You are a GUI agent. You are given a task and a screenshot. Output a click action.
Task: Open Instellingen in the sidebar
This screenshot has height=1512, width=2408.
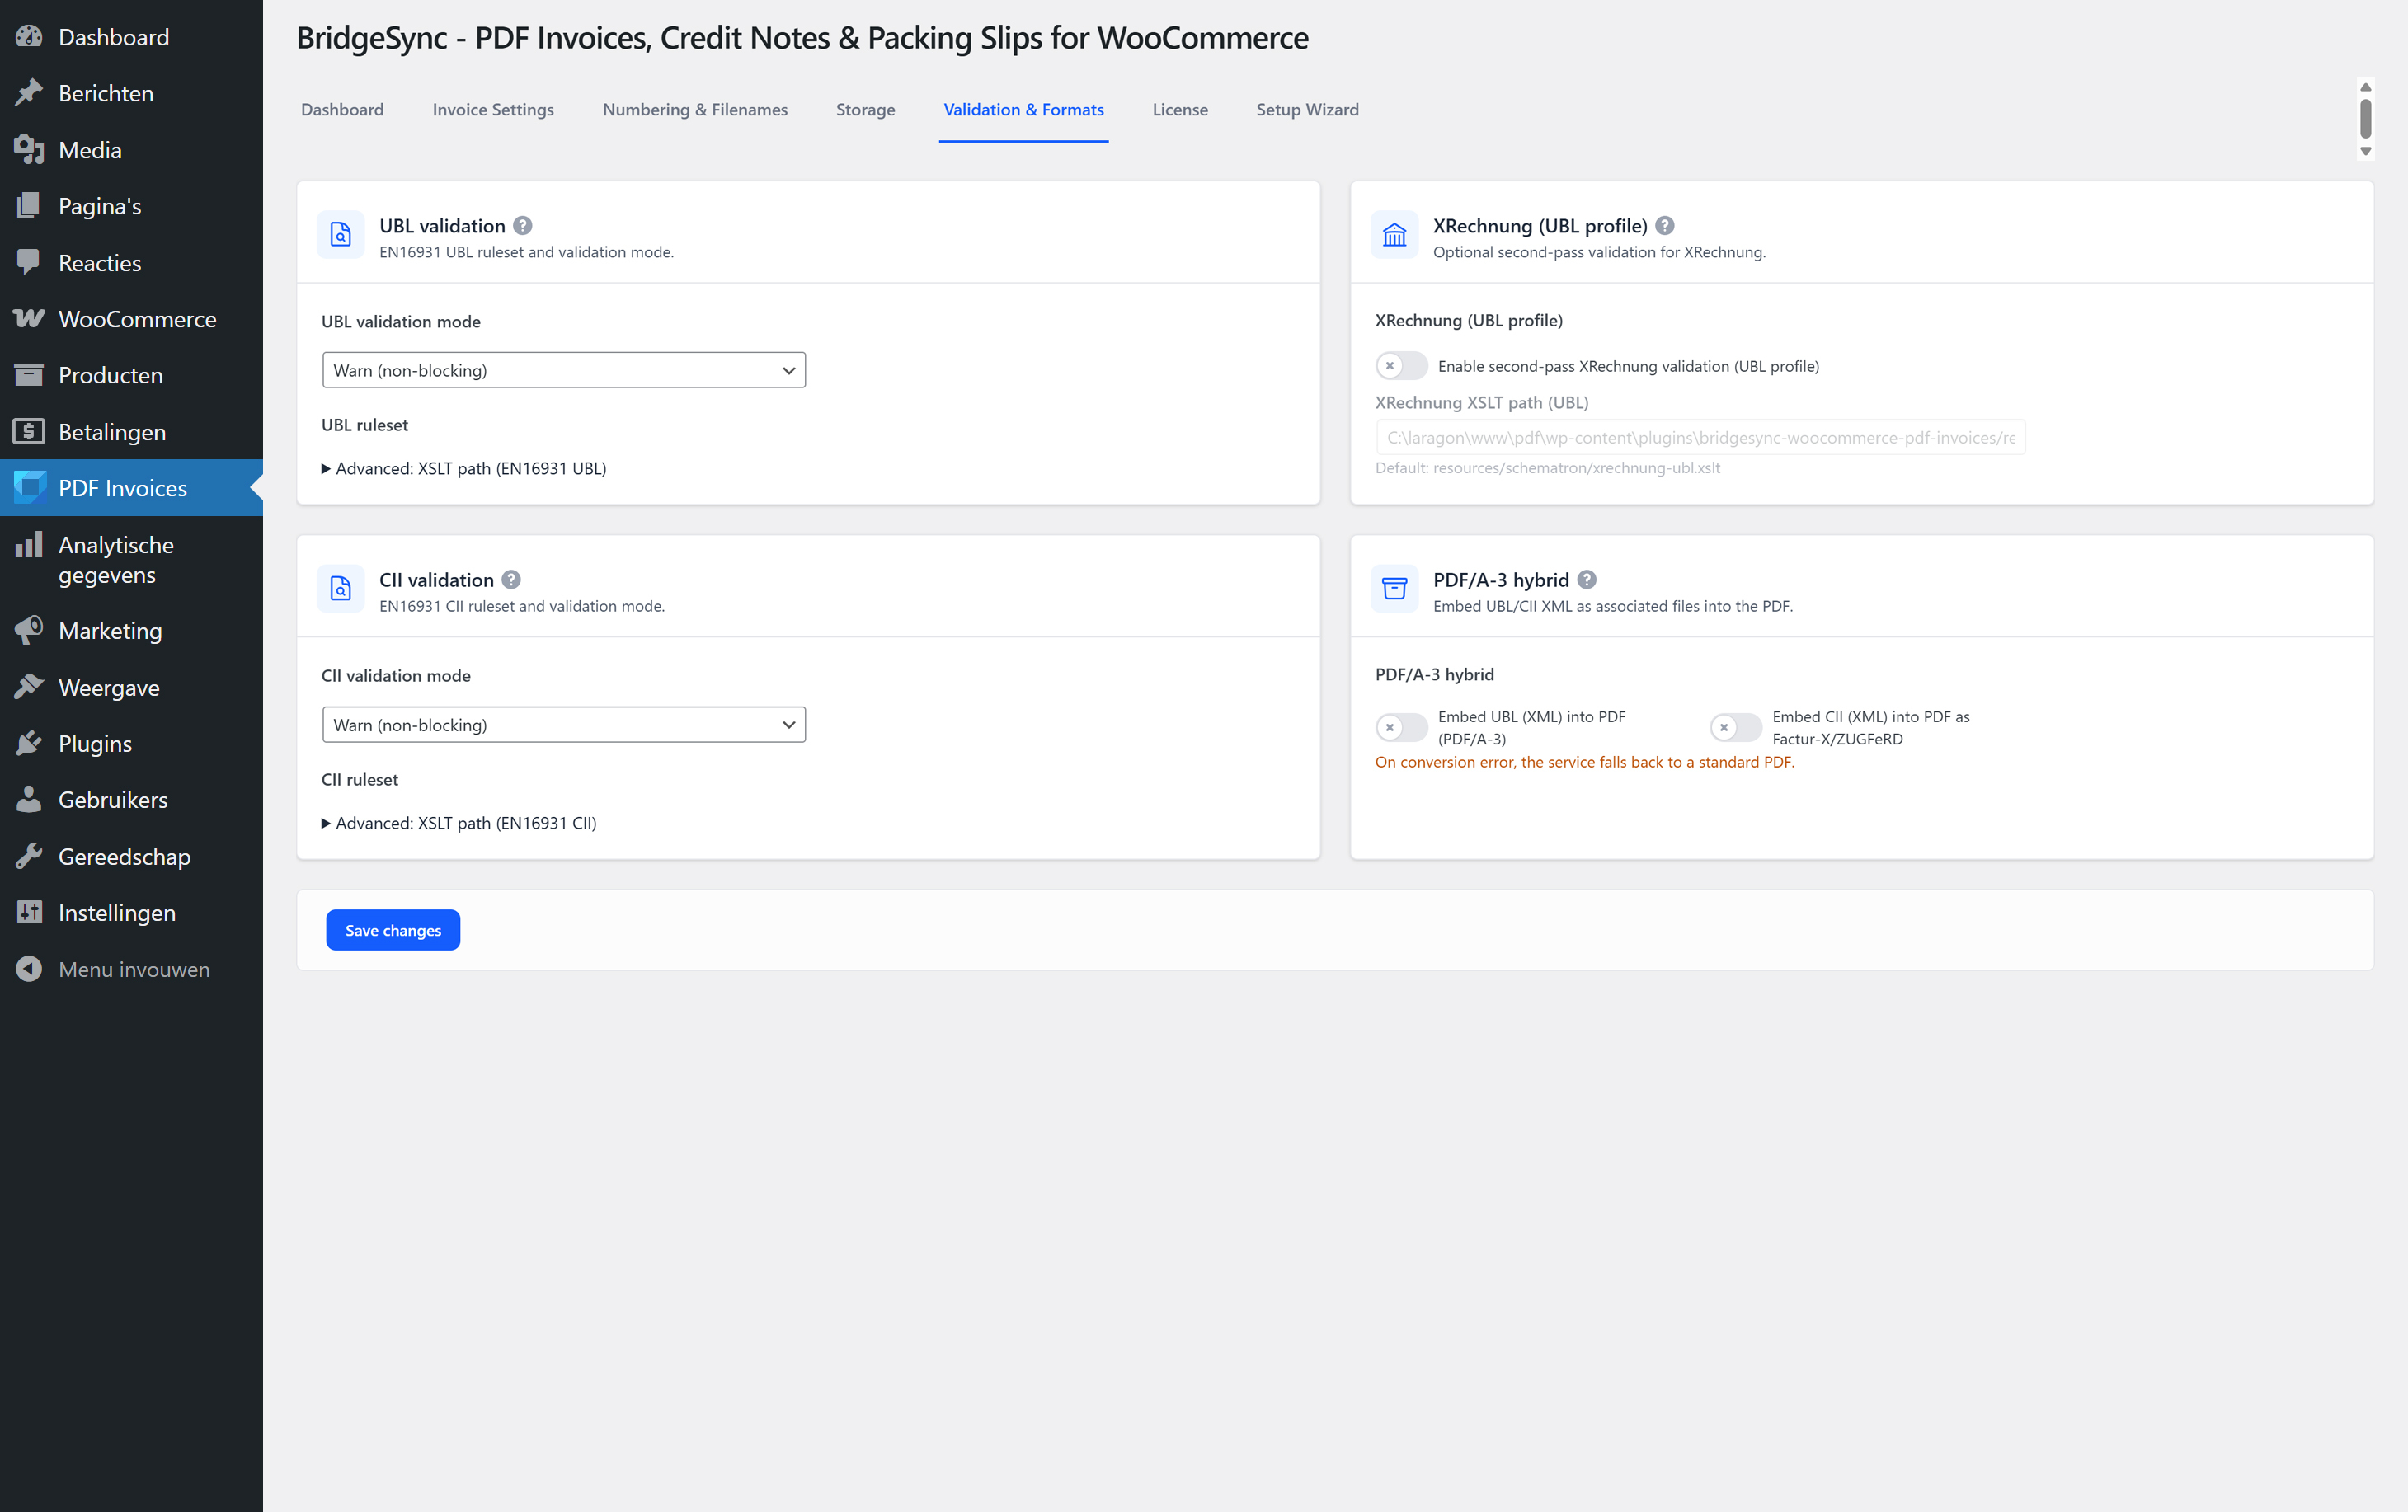coord(116,913)
